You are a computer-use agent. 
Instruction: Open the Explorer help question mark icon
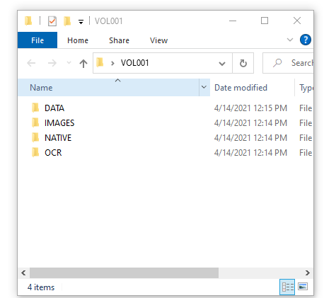point(306,40)
